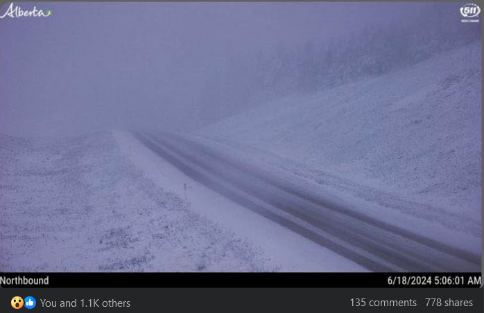This screenshot has height=313, width=484.
Task: View the 778 shares list
Action: (x=449, y=303)
